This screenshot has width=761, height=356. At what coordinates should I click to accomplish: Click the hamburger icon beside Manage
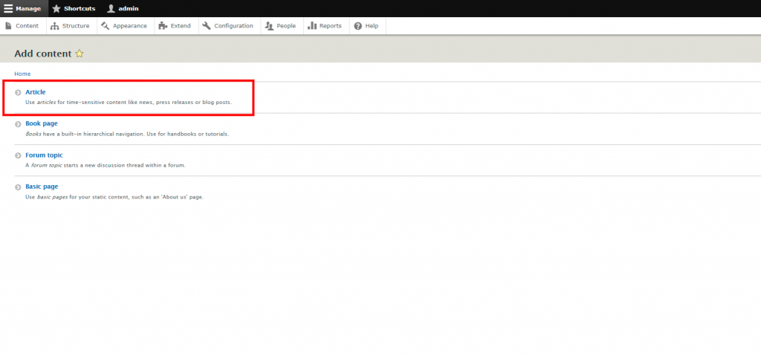click(8, 8)
